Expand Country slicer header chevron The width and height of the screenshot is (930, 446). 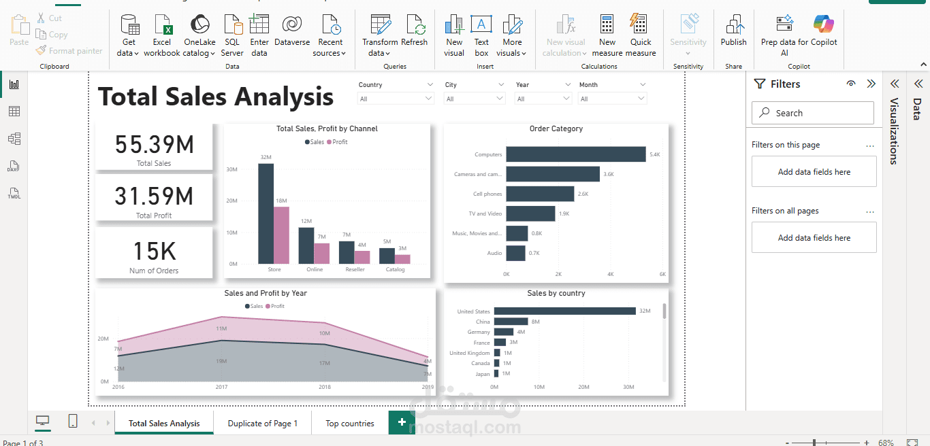pyautogui.click(x=430, y=84)
